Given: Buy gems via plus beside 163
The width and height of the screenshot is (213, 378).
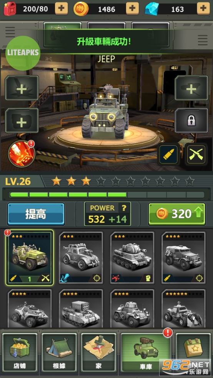Looking at the screenshot, I should (203, 8).
